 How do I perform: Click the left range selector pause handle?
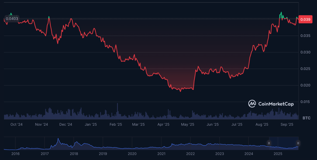269,143
